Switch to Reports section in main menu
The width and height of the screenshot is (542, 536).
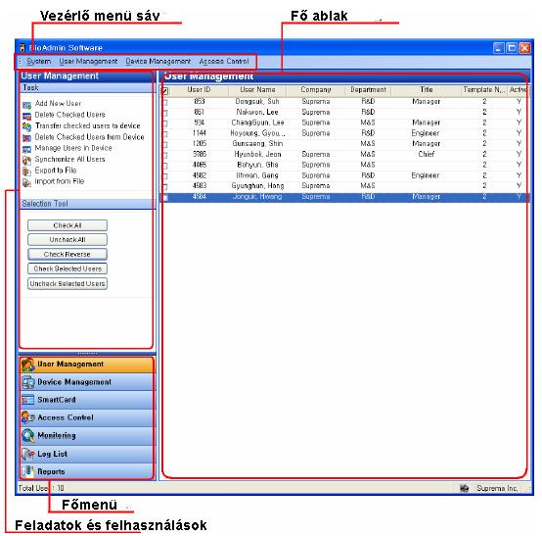86,471
